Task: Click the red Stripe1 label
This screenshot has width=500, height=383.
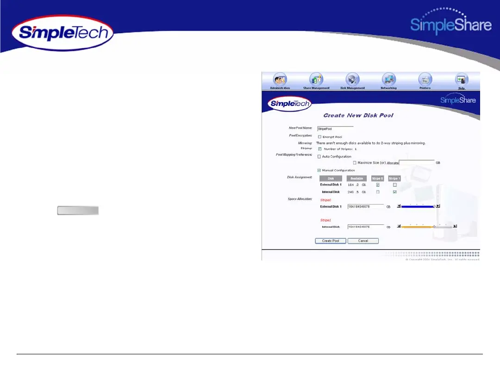Action: coord(325,220)
